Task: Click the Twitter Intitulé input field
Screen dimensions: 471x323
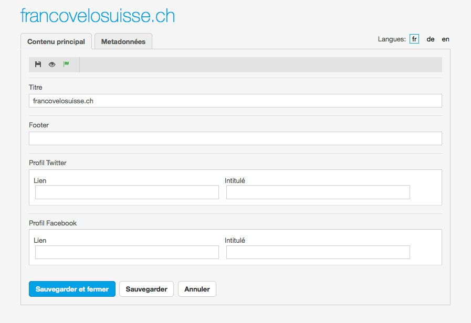Action: [x=318, y=192]
